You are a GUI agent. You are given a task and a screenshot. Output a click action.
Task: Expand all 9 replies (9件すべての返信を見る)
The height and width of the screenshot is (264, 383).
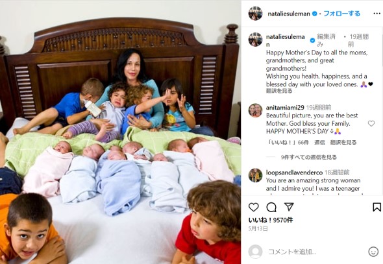309,157
